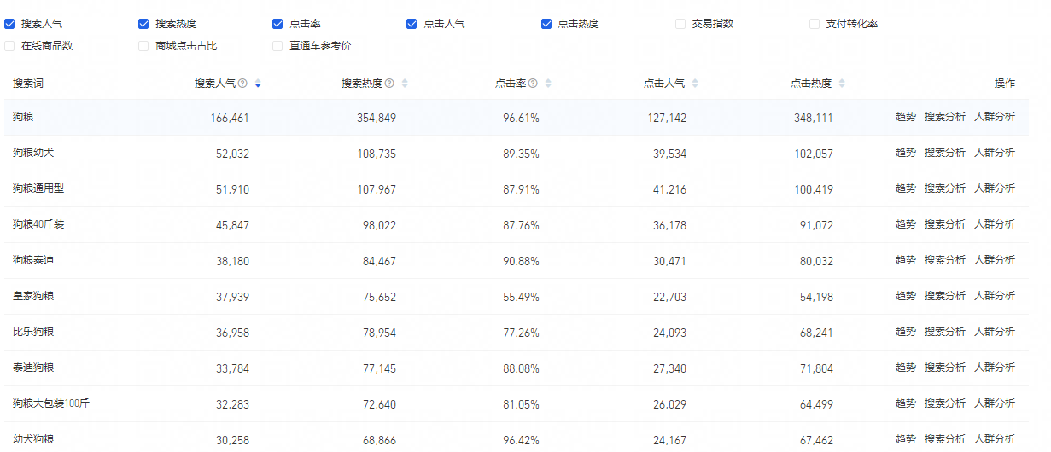The width and height of the screenshot is (1051, 452).
Task: Open 趋势 for the 狗粮 row
Action: point(905,117)
